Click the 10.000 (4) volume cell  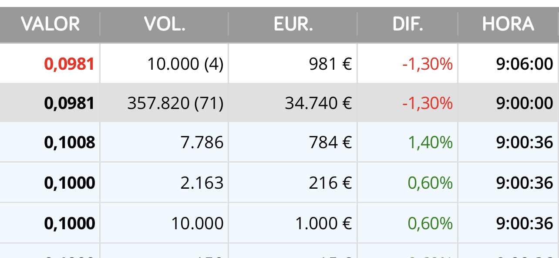click(185, 64)
